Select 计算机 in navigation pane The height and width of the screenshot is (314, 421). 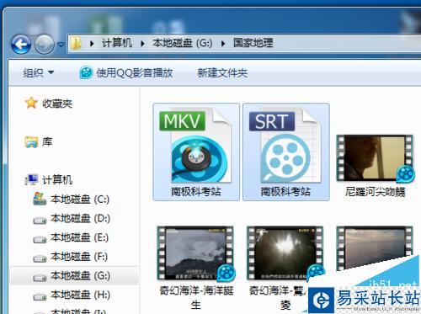(57, 180)
